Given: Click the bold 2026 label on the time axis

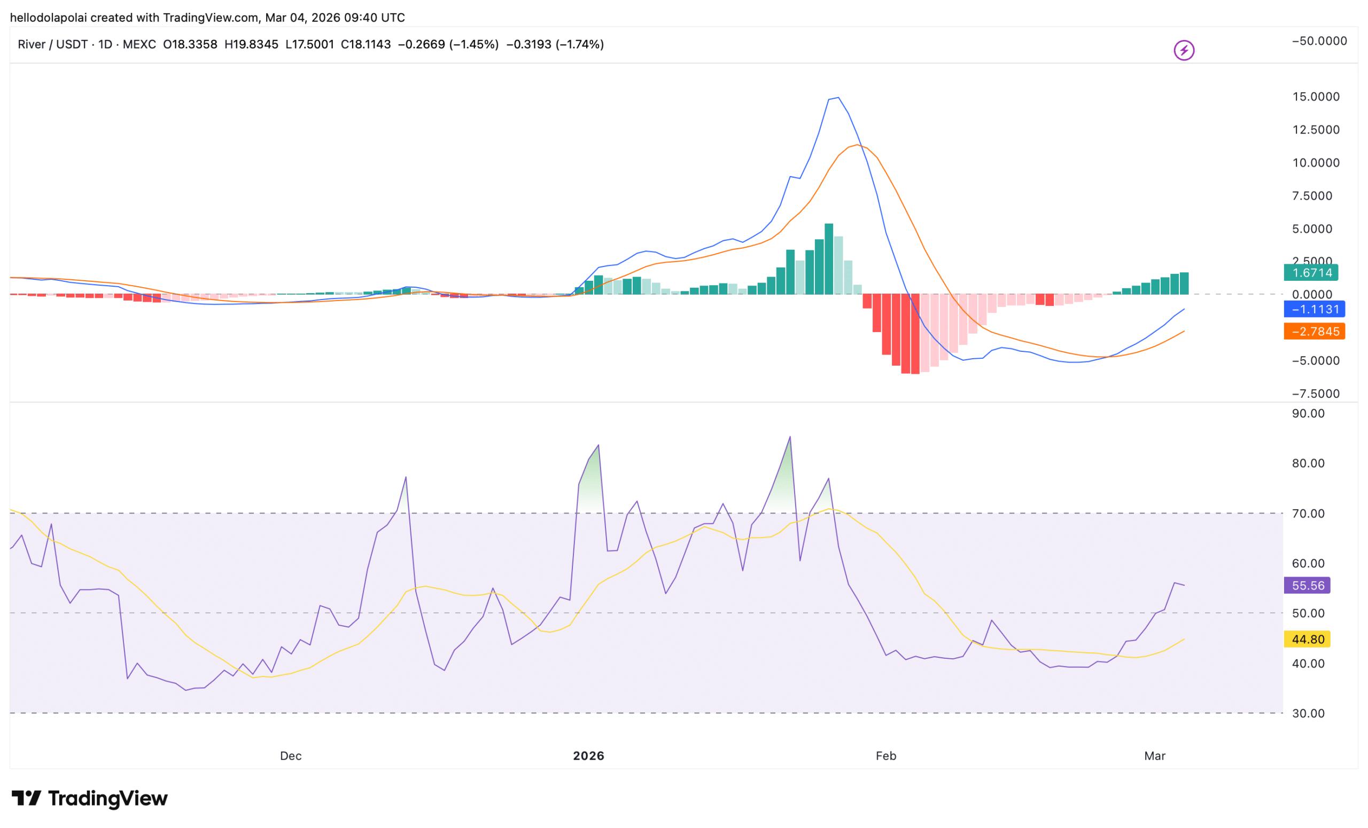Looking at the screenshot, I should tap(589, 755).
